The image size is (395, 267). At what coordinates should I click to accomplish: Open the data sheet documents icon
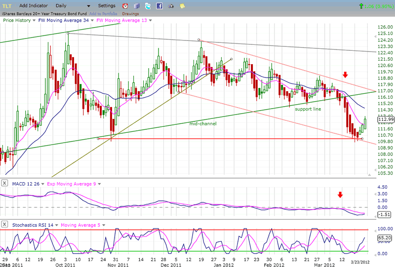pyautogui.click(x=136, y=6)
